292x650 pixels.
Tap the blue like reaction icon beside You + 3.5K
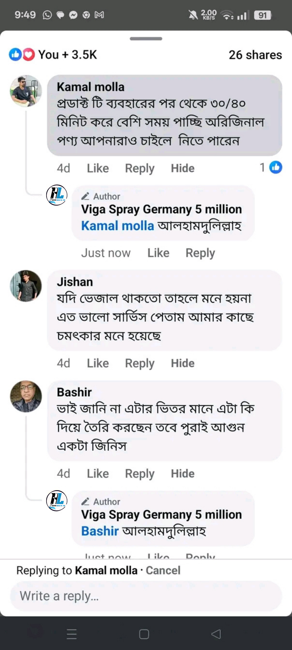click(15, 54)
